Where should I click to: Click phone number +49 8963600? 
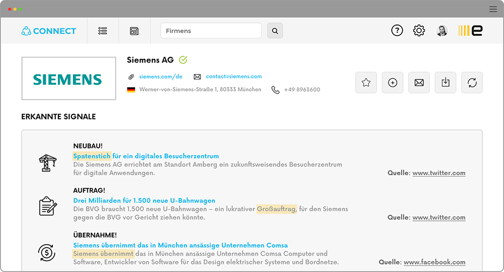pyautogui.click(x=302, y=90)
